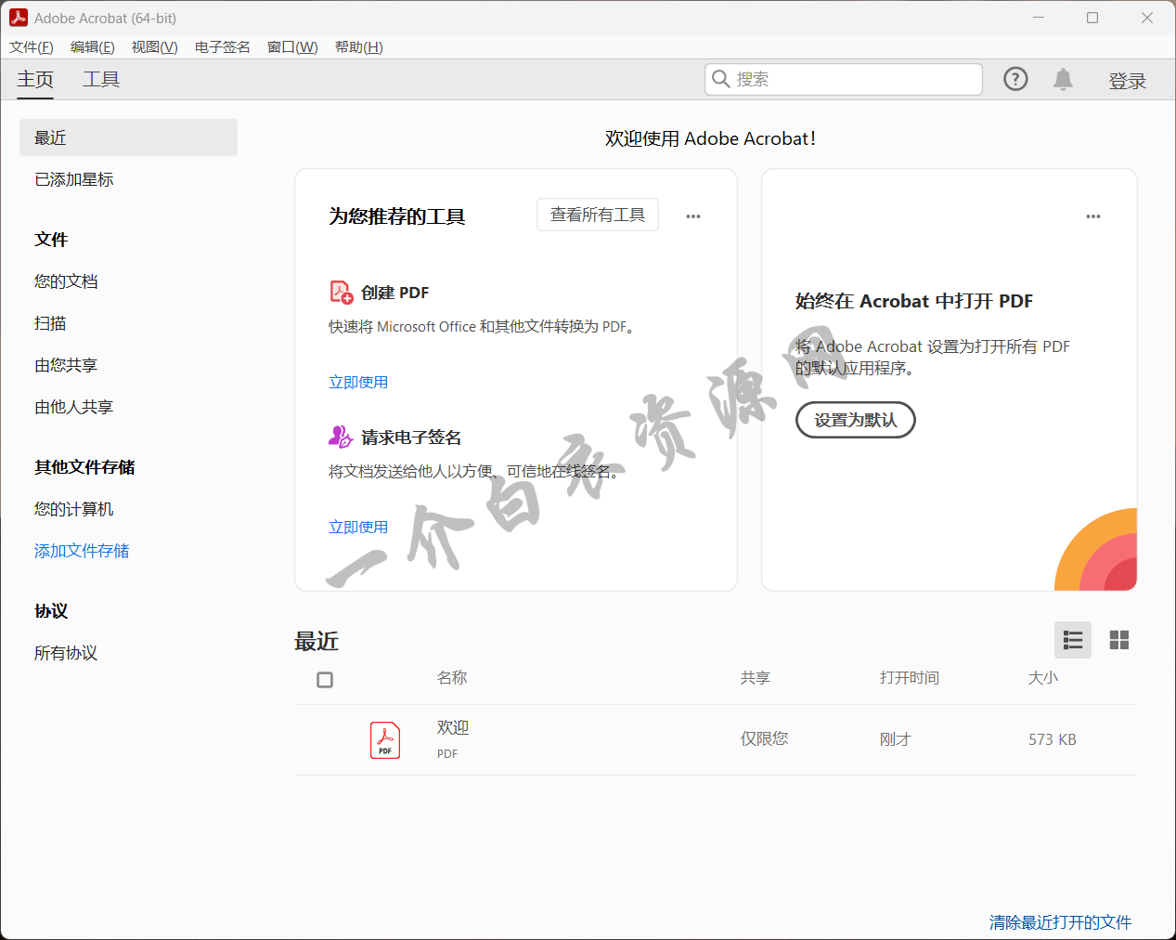Click the PDF file icon for 欢迎
Viewport: 1176px width, 940px height.
point(385,740)
